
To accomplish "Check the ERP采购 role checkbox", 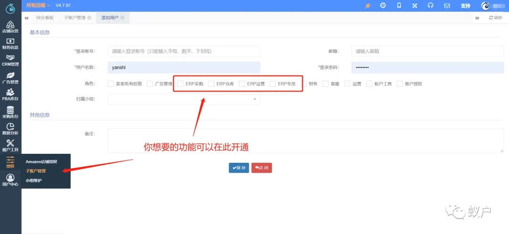I will [181, 84].
